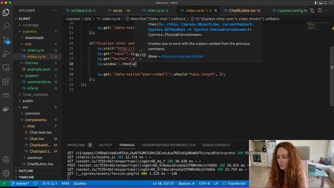
Task: Close the video.cy.ts tab
Action: click(216, 10)
